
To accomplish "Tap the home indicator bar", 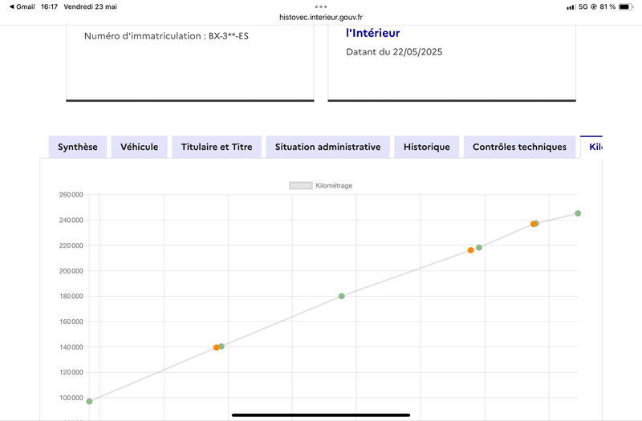I will pyautogui.click(x=320, y=415).
